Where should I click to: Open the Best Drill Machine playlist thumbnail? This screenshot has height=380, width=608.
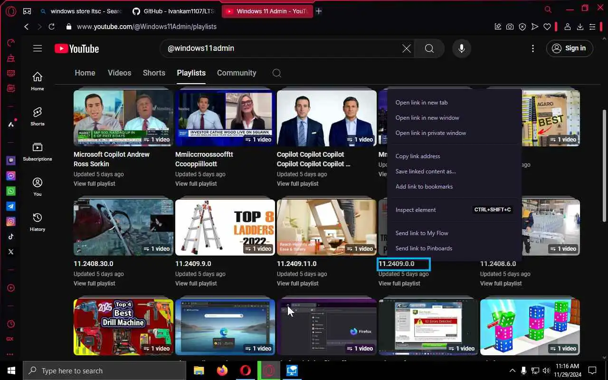point(123,327)
